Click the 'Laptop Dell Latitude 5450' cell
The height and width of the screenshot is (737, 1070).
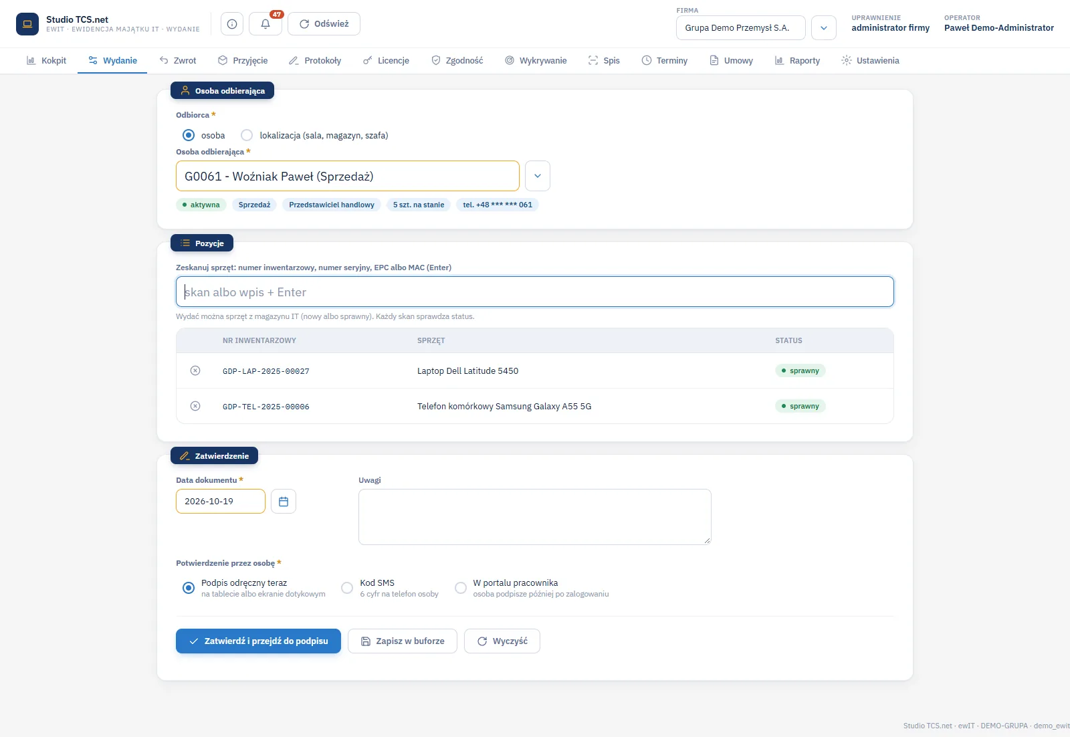pyautogui.click(x=468, y=371)
